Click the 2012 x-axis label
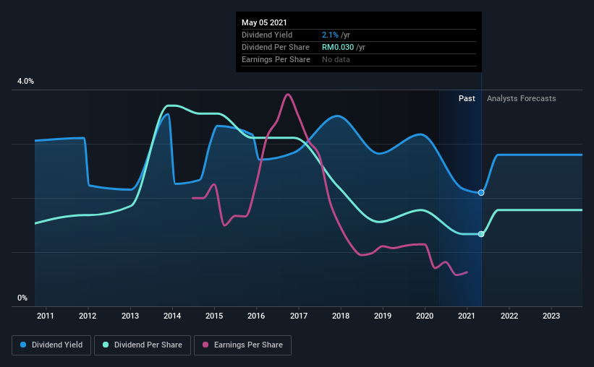This screenshot has height=367, width=594. [88, 316]
